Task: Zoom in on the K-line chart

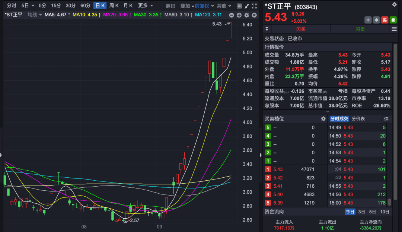Action: pyautogui.click(x=239, y=15)
